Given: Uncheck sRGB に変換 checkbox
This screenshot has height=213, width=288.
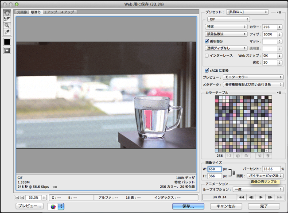Looking at the screenshot, I should (x=206, y=70).
